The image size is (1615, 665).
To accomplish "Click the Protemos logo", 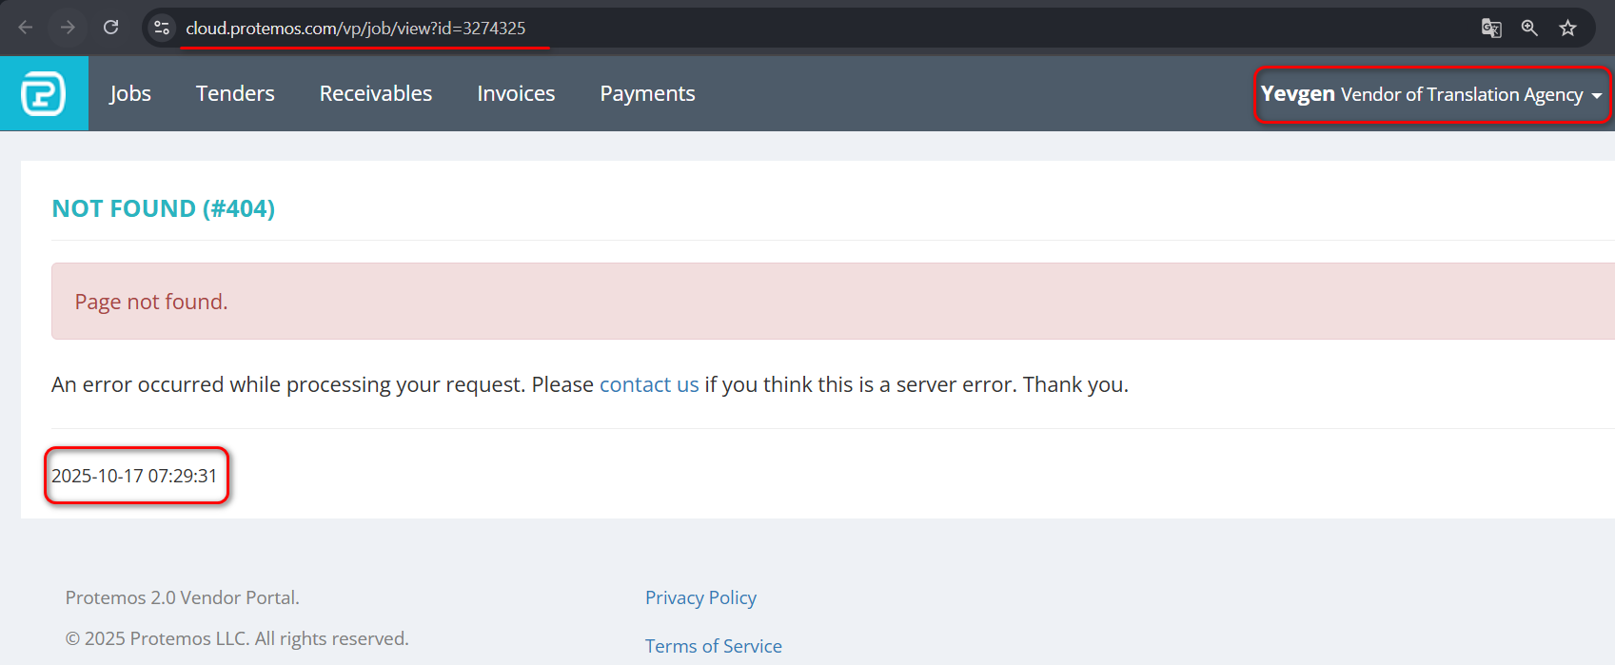I will coord(44,93).
